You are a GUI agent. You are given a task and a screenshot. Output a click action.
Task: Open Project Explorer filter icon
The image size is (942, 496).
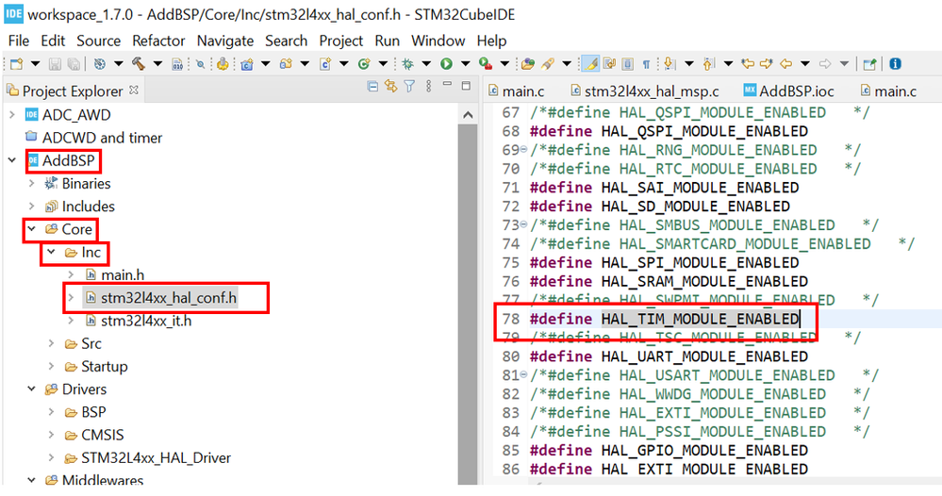[x=409, y=87]
